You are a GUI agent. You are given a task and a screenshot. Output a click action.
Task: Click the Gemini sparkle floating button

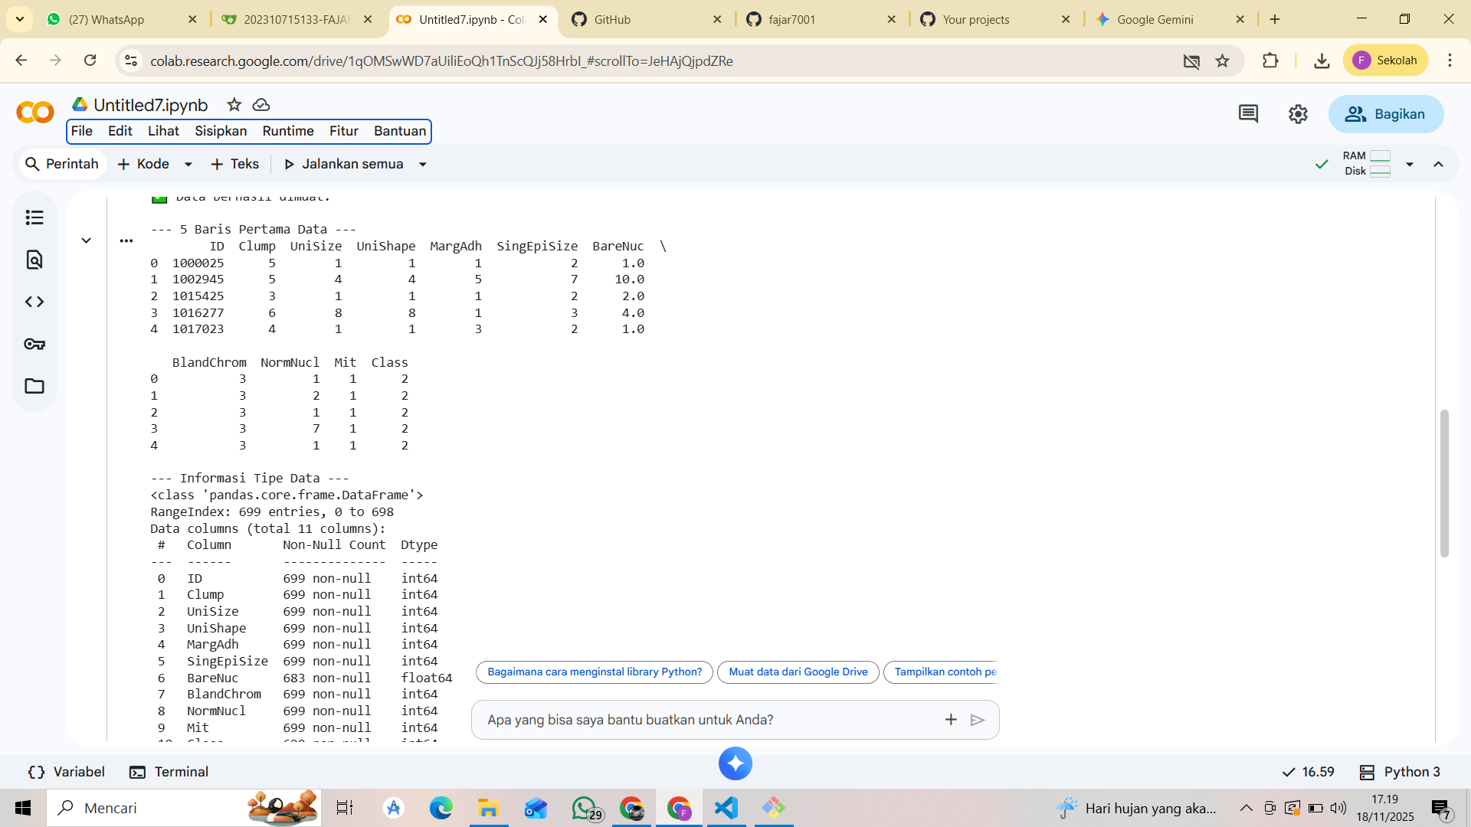735,763
